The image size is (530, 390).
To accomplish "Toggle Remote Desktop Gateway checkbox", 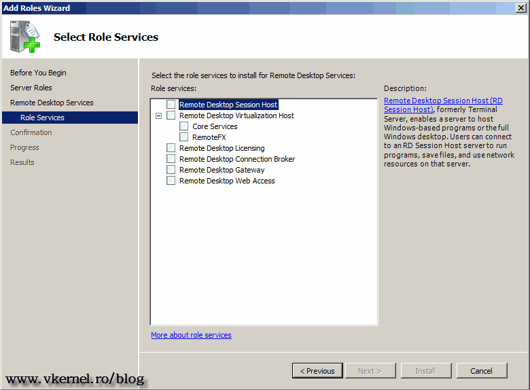I will (x=171, y=170).
